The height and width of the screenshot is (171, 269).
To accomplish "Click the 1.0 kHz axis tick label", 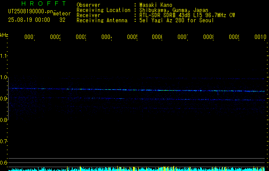I will (3, 77).
